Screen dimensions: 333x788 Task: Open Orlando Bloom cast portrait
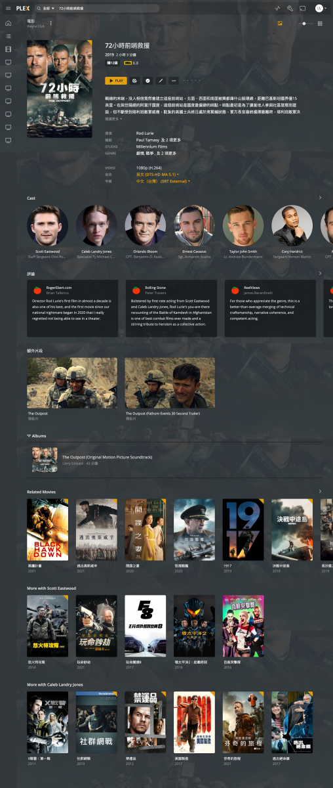point(146,225)
